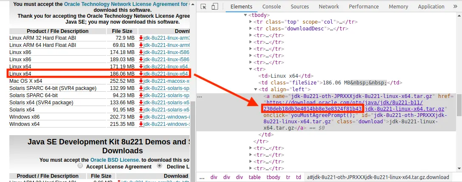Viewport: 462px width, 182px height.
Task: Expand the tr class="top" node
Action: point(251,22)
